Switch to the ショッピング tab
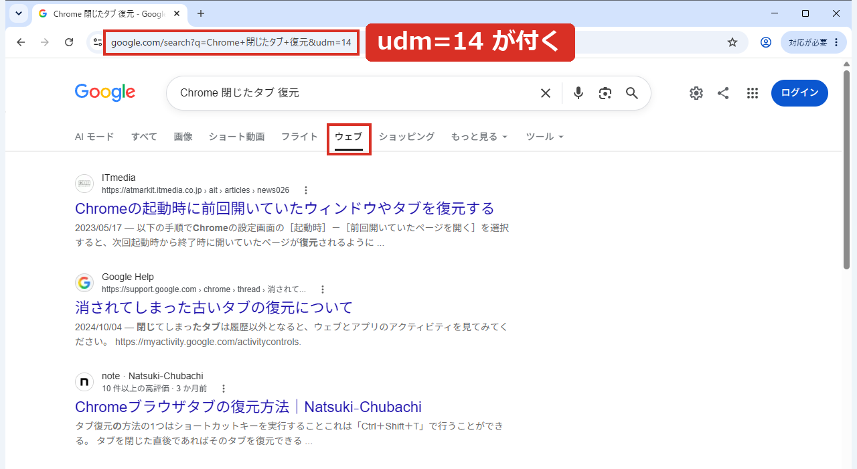Image resolution: width=857 pixels, height=469 pixels. click(406, 137)
